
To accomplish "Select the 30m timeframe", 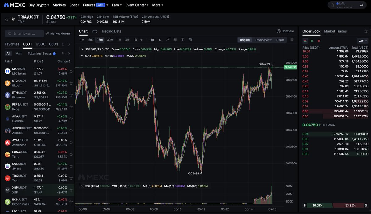I will point(110,40).
